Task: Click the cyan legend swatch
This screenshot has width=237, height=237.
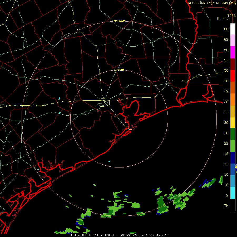Action: (x=233, y=193)
